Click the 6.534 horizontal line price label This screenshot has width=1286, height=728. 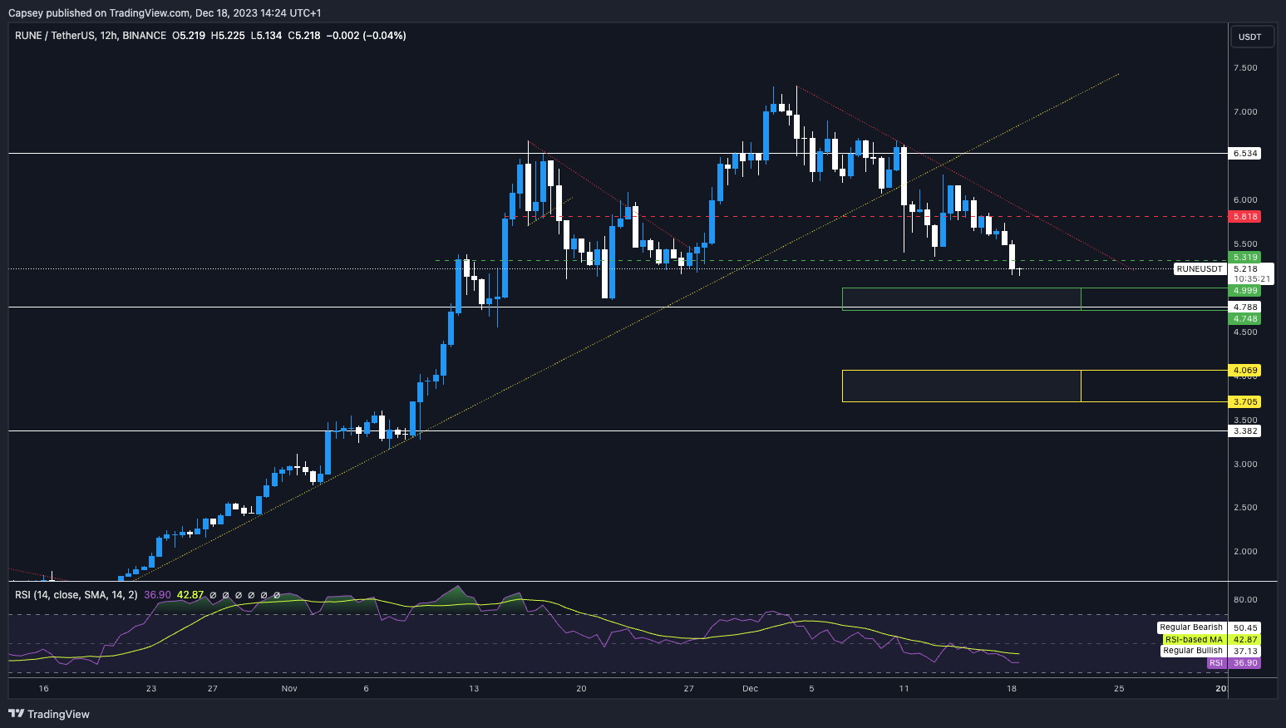pyautogui.click(x=1245, y=154)
